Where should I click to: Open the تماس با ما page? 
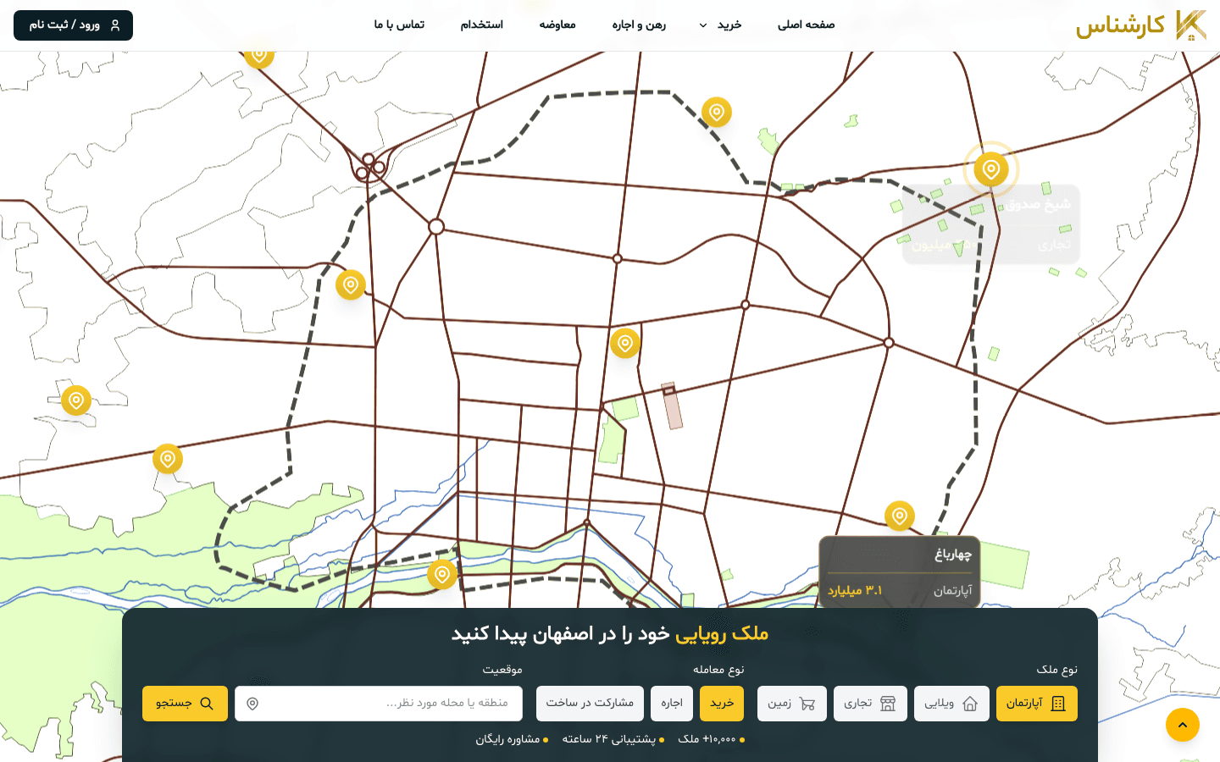click(x=399, y=25)
